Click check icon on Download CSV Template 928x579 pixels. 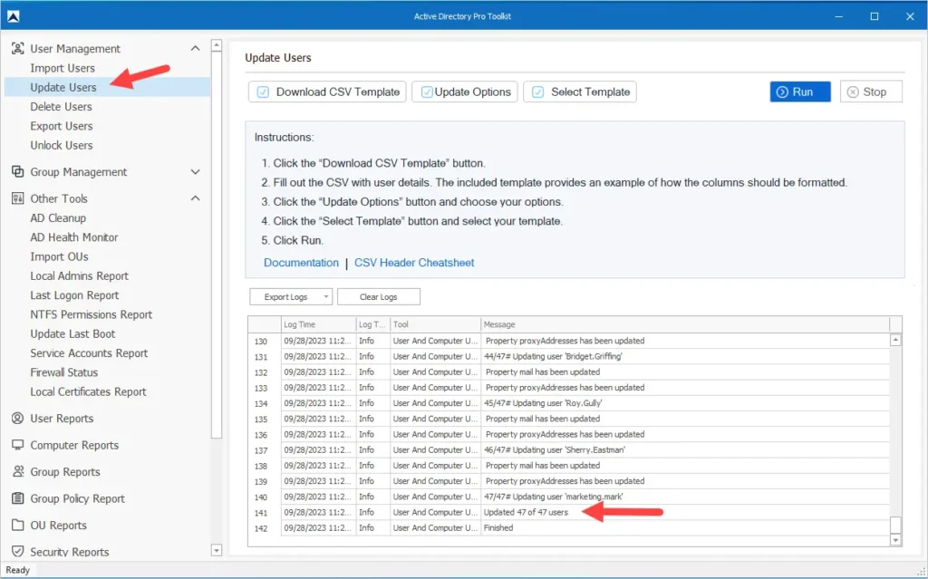263,92
